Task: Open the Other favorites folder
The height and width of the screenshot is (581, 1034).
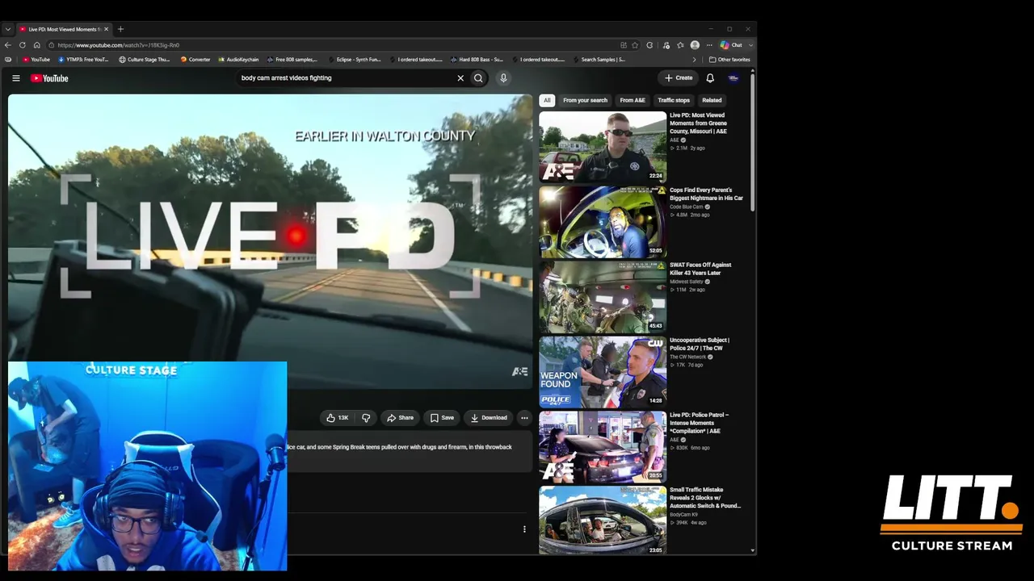Action: click(x=729, y=60)
